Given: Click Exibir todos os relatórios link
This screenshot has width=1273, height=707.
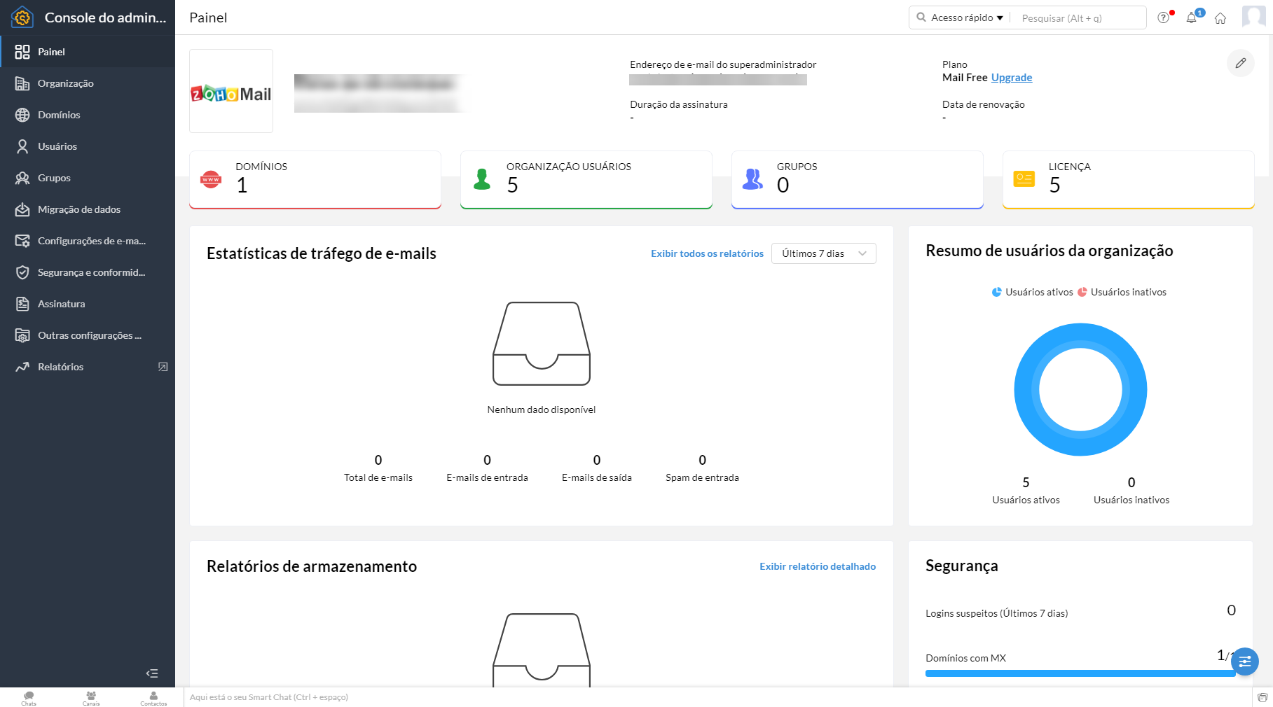Looking at the screenshot, I should pyautogui.click(x=706, y=253).
